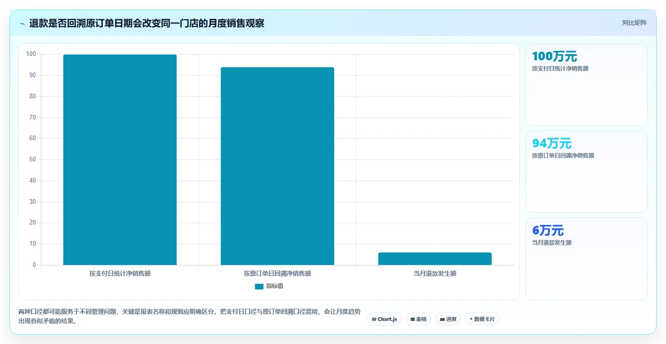The height and width of the screenshot is (344, 666).
Task: Select the 表格 tag
Action: click(x=418, y=319)
